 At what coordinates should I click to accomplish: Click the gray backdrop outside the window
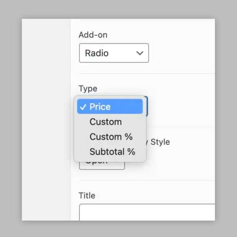point(118,9)
